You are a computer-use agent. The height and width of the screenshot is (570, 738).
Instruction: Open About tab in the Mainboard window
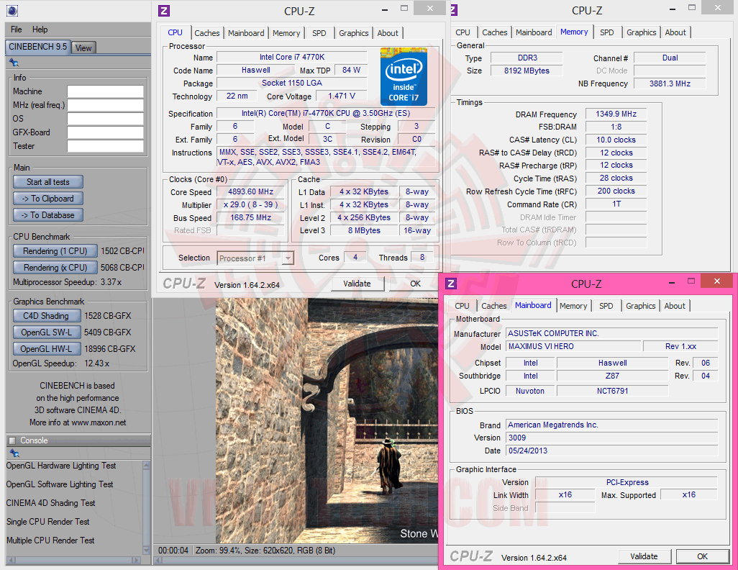point(675,306)
